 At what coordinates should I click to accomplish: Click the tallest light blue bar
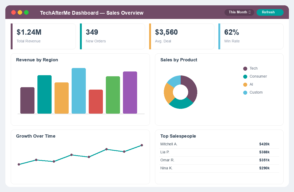click(79, 91)
